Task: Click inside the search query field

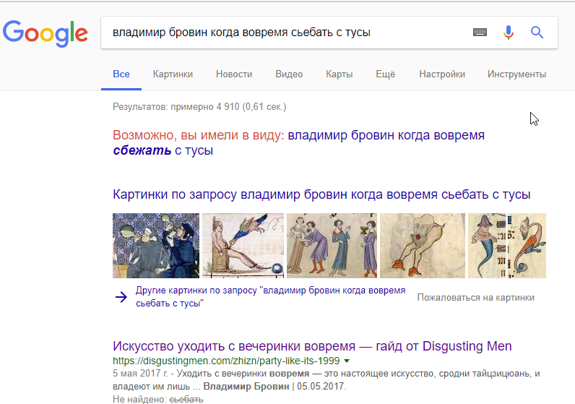Action: [282, 33]
